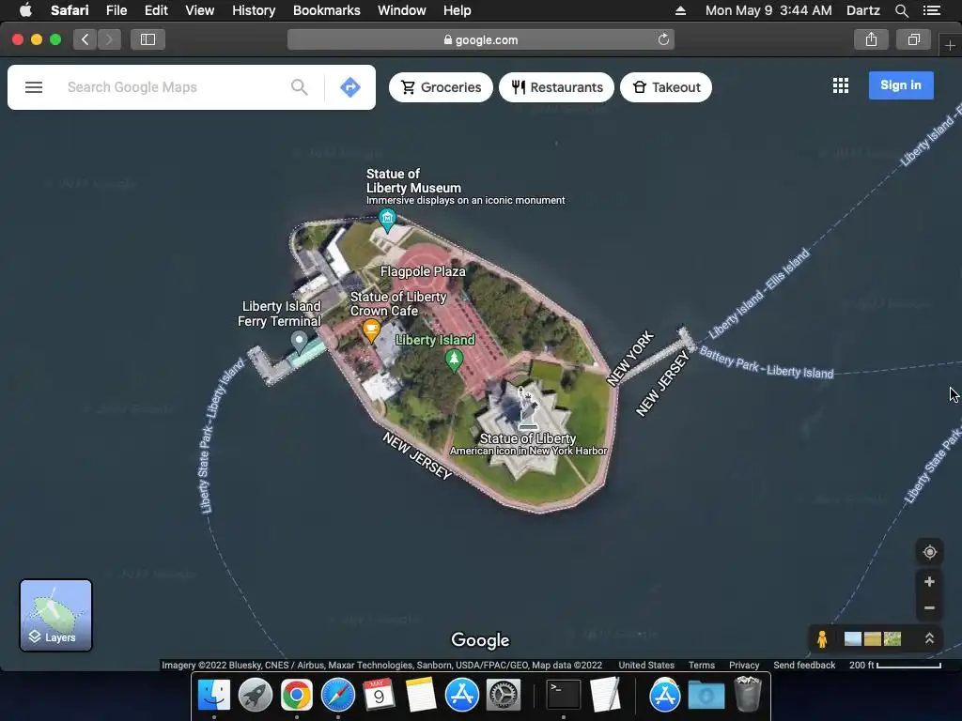The height and width of the screenshot is (721, 962).
Task: Open a new Safari tab
Action: point(950,45)
